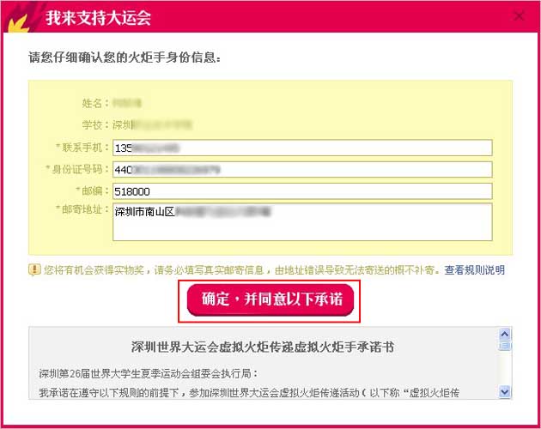Close the 我来支持大运会 dialog
541x429 pixels.
[x=519, y=15]
